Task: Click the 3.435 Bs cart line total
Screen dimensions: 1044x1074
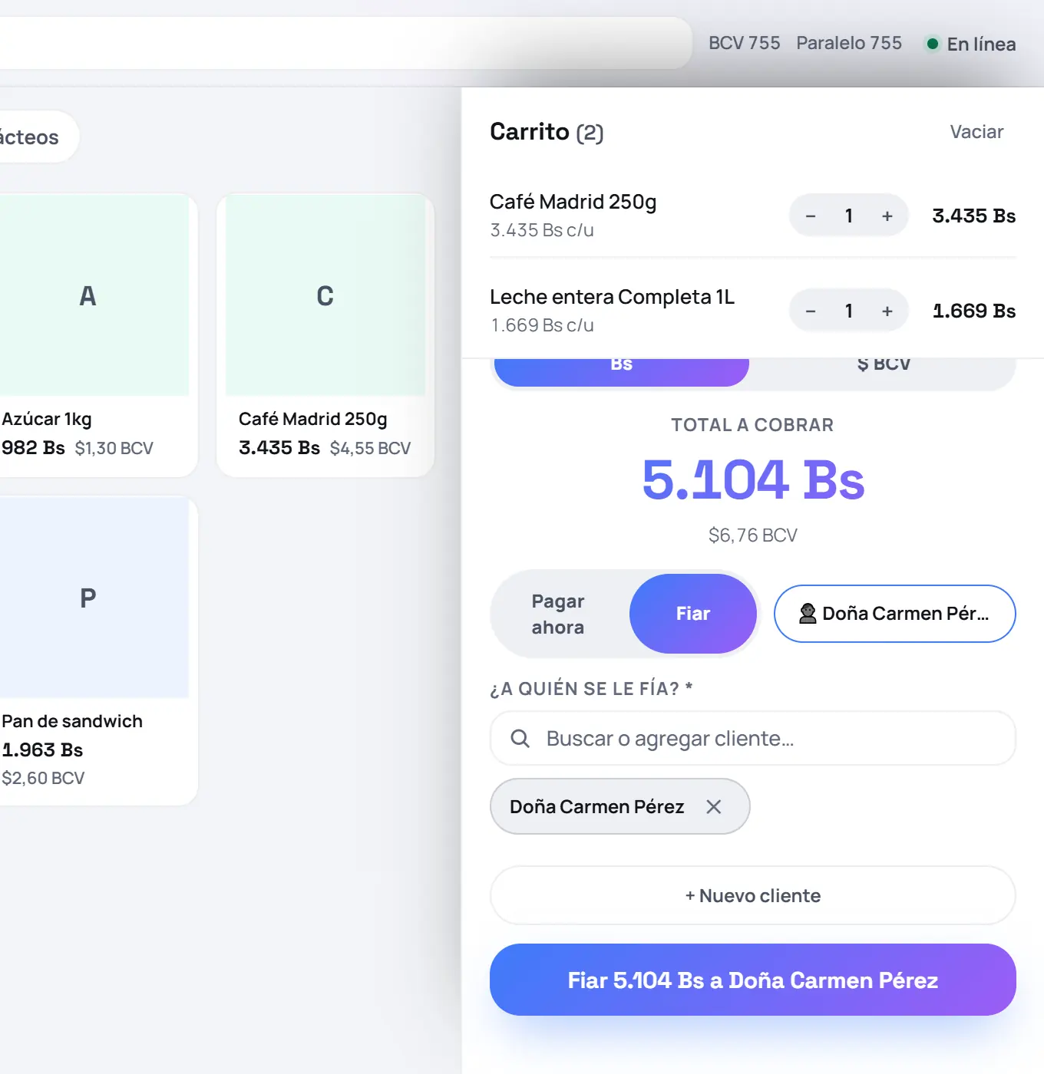Action: [x=974, y=216]
